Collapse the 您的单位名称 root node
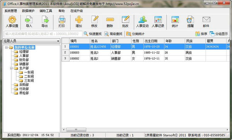The height and width of the screenshot is (140, 232). tap(6, 47)
